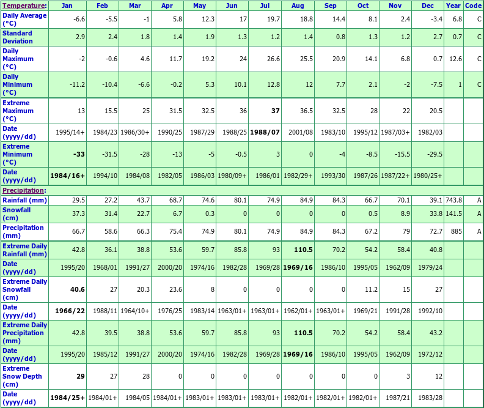This screenshot has height=408, width=484.
Task: Click the Standard Deviation January value 2.9
Action: (80, 37)
